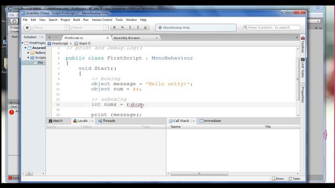Click the Step Over toolbar icon

point(122,27)
